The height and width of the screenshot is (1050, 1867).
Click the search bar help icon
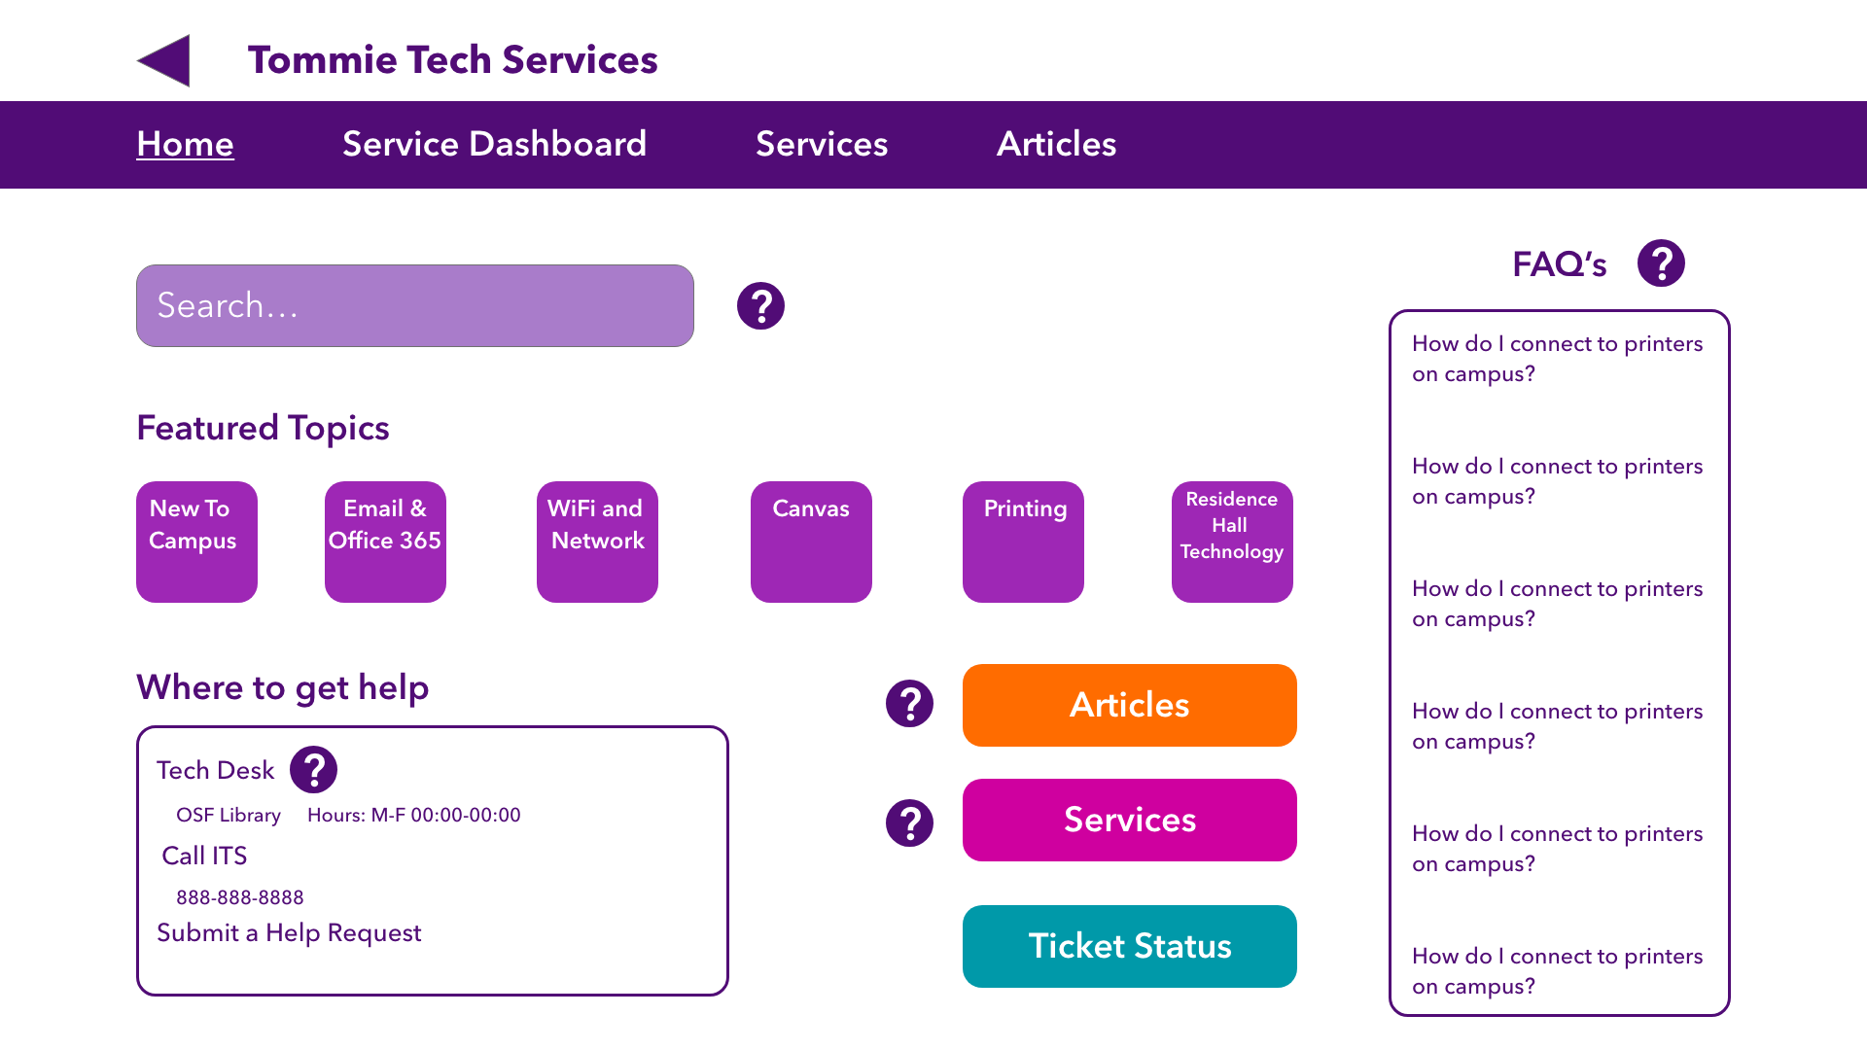[x=757, y=305]
